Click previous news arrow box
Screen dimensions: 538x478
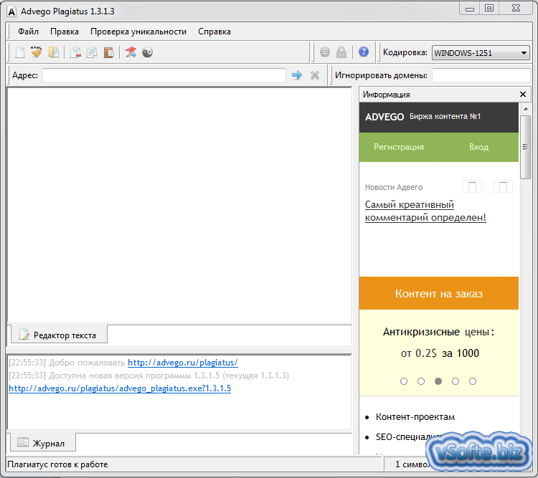point(472,186)
